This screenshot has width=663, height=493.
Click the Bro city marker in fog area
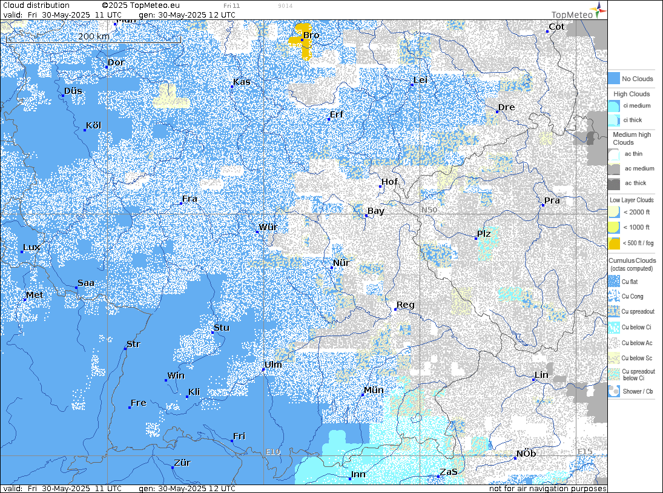[302, 40]
